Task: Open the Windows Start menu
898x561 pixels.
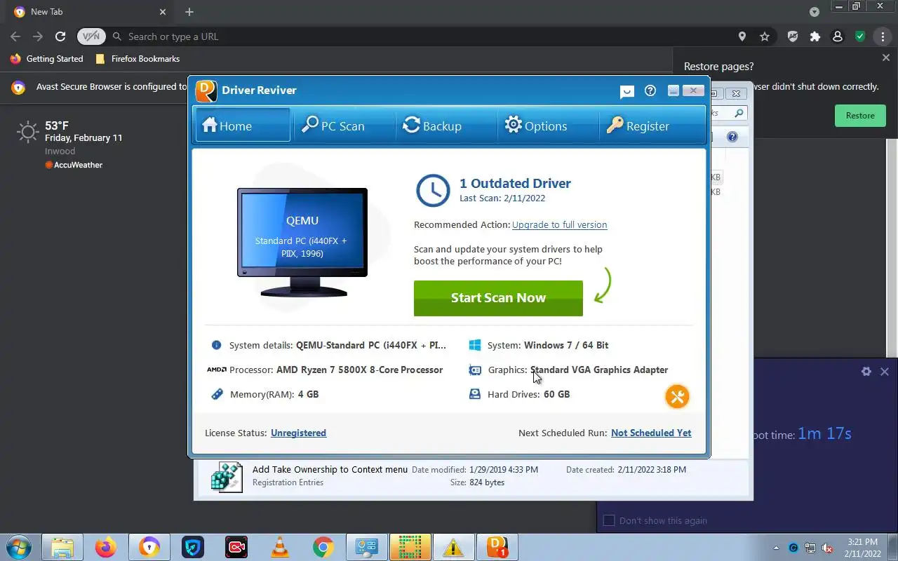Action: (x=19, y=547)
